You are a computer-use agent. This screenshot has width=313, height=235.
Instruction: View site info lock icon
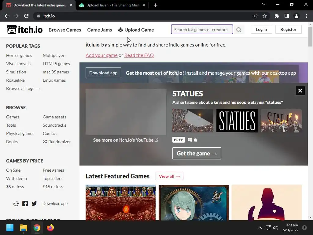click(39, 16)
